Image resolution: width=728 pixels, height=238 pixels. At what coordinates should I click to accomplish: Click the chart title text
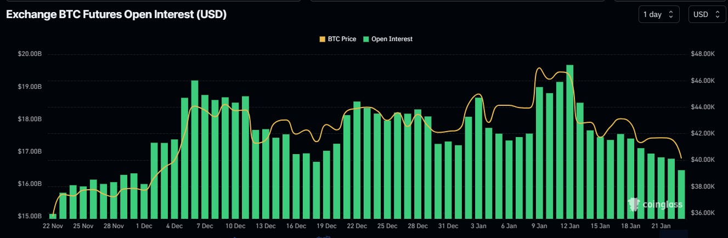[x=116, y=15]
